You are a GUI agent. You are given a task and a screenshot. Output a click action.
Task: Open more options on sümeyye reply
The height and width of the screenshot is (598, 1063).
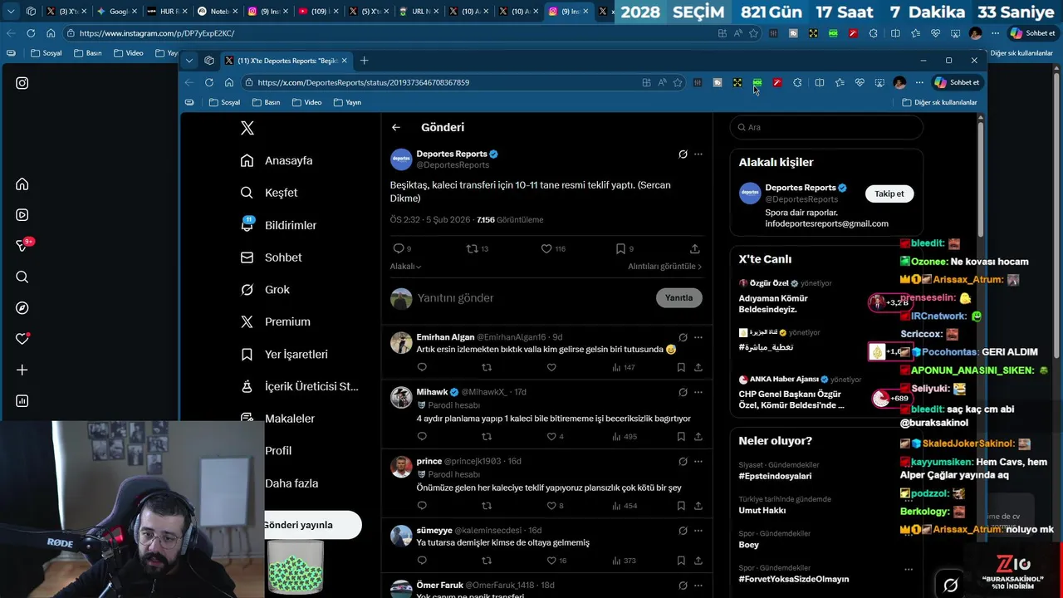click(x=698, y=530)
